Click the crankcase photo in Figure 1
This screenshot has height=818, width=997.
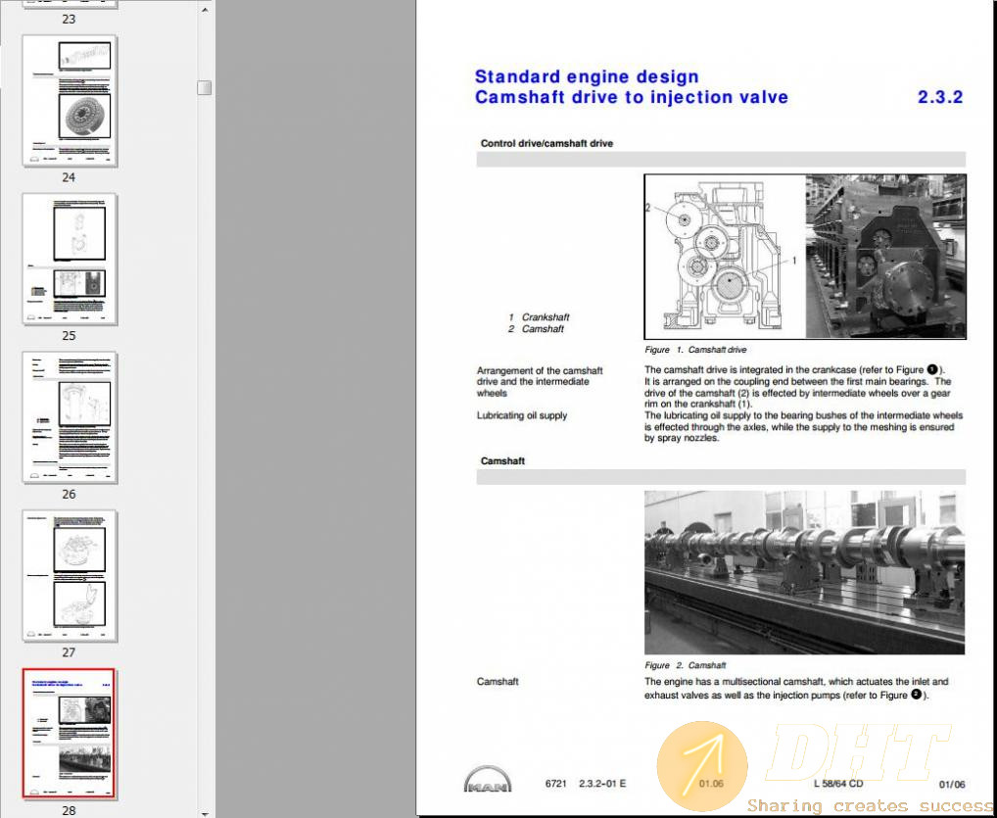click(885, 257)
